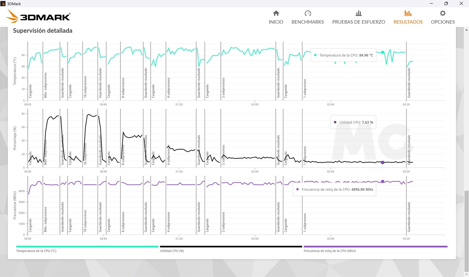Toggle Frecuencia de reloj de la CPU legend

tap(375, 247)
